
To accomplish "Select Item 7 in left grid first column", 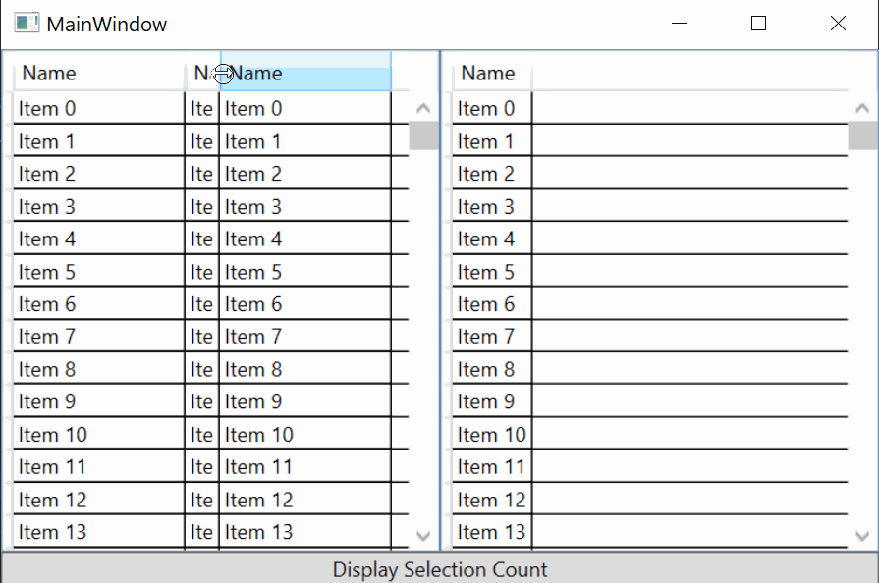I will tap(99, 336).
